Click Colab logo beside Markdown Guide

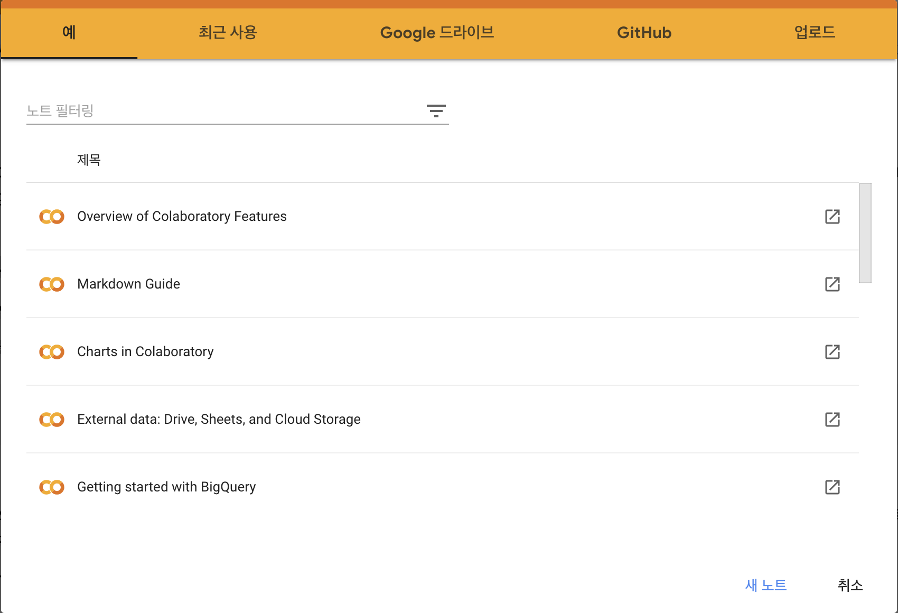coord(52,284)
